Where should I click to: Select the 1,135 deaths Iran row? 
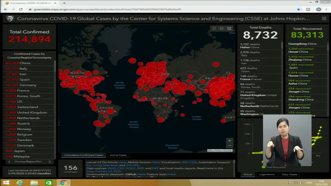(259, 62)
